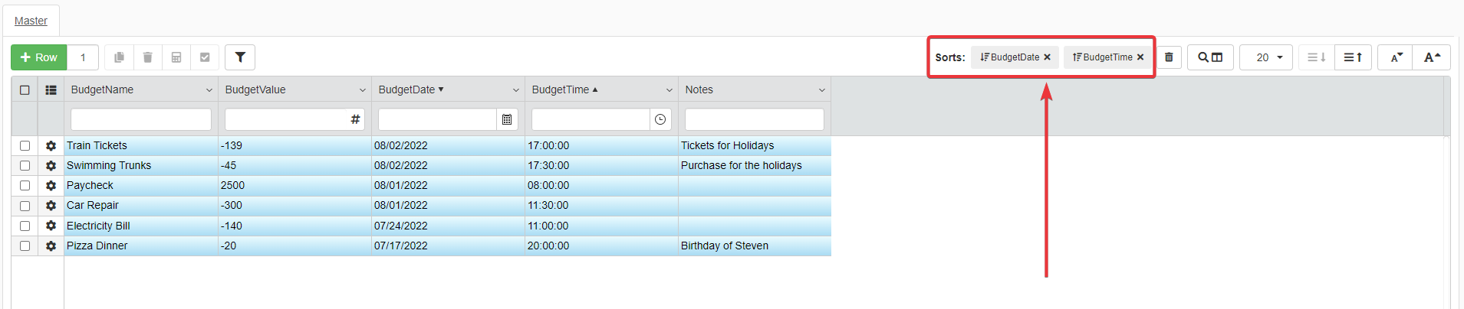
Task: Add a new row with Row button
Action: (x=39, y=57)
